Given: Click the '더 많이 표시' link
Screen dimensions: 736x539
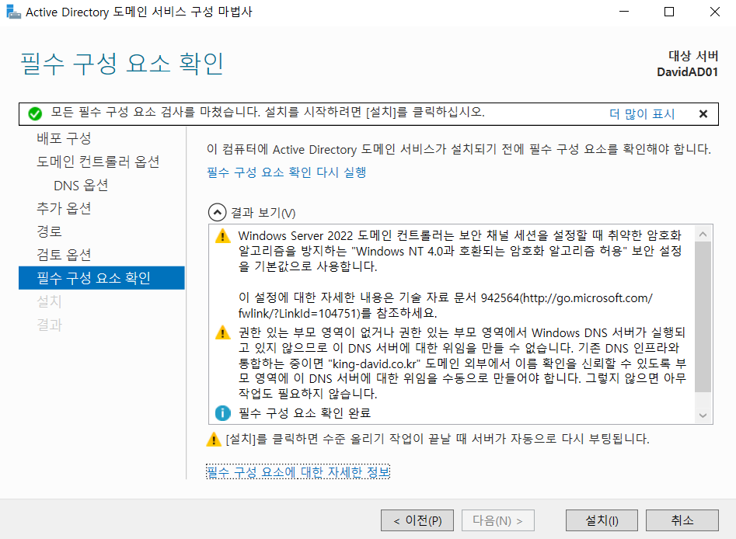Looking at the screenshot, I should point(642,114).
